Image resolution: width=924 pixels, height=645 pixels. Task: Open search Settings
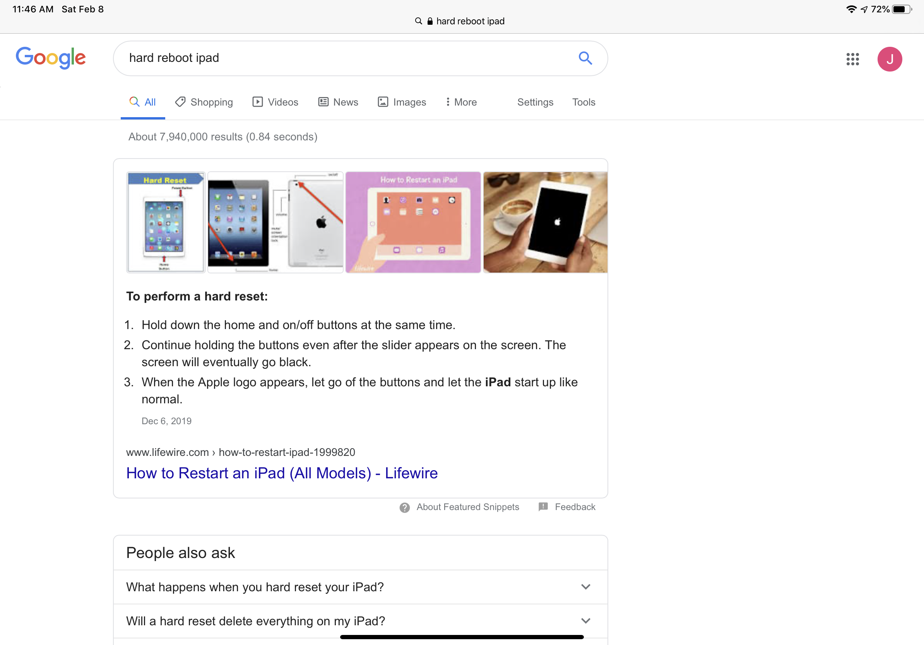pyautogui.click(x=535, y=102)
